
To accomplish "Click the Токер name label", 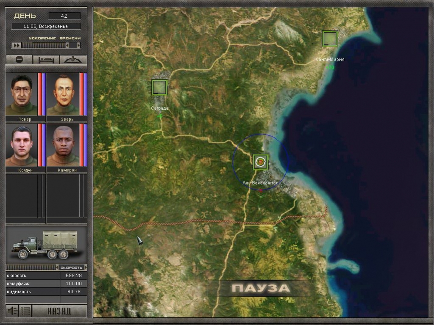I will 25,119.
